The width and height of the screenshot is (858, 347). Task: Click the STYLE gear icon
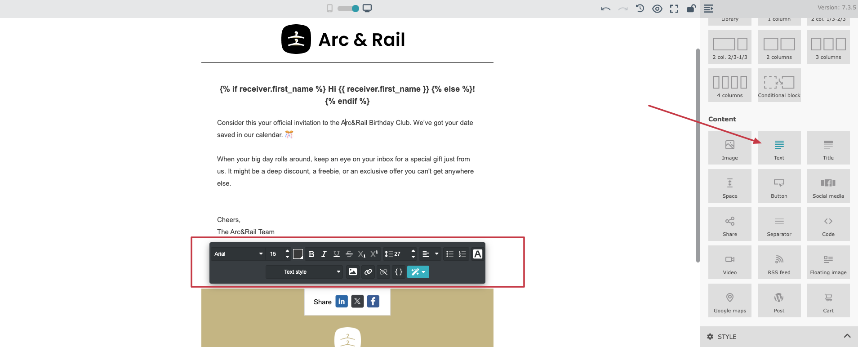coord(710,337)
